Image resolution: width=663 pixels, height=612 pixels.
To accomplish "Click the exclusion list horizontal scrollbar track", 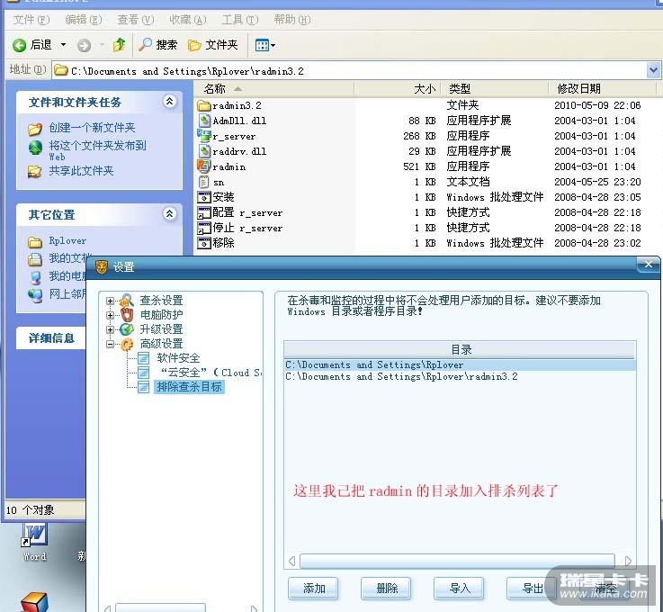I will pyautogui.click(x=457, y=562).
